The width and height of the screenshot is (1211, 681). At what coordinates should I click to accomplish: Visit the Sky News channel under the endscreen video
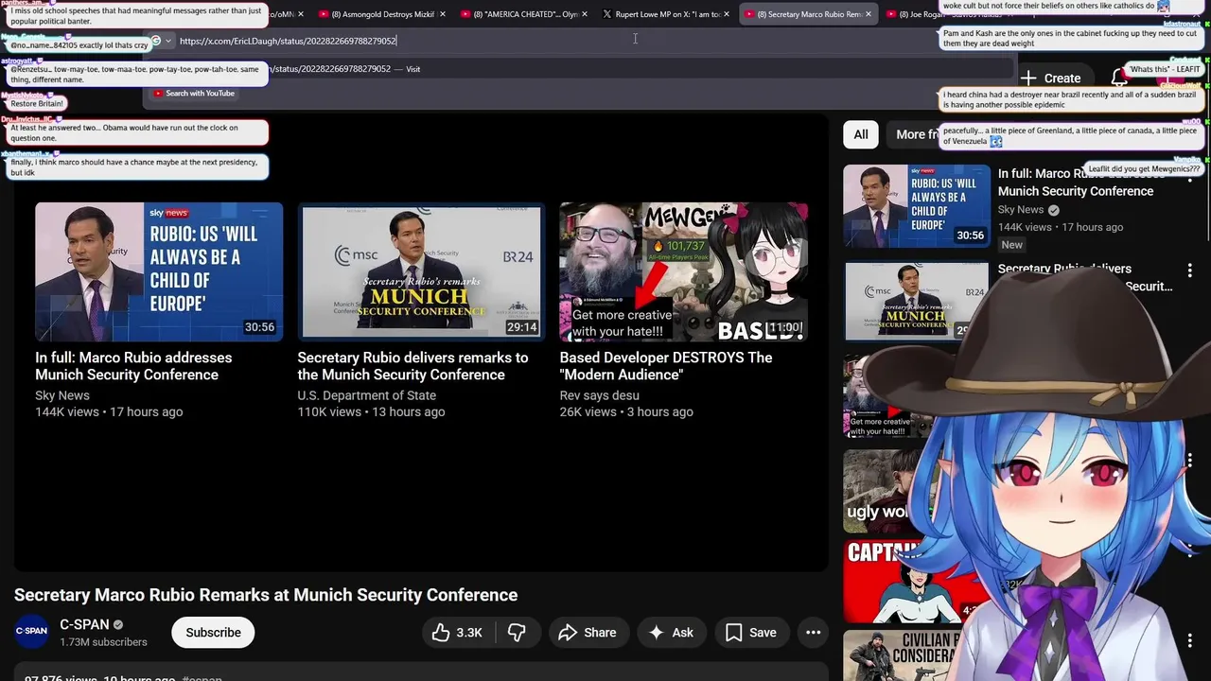[62, 395]
